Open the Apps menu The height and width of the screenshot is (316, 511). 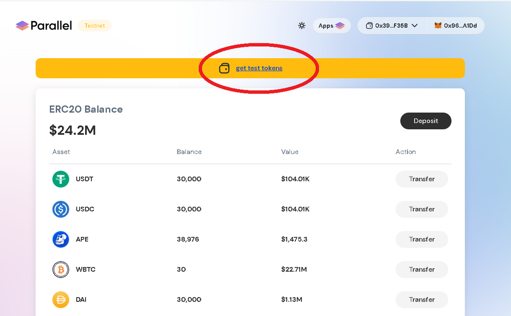(x=332, y=26)
